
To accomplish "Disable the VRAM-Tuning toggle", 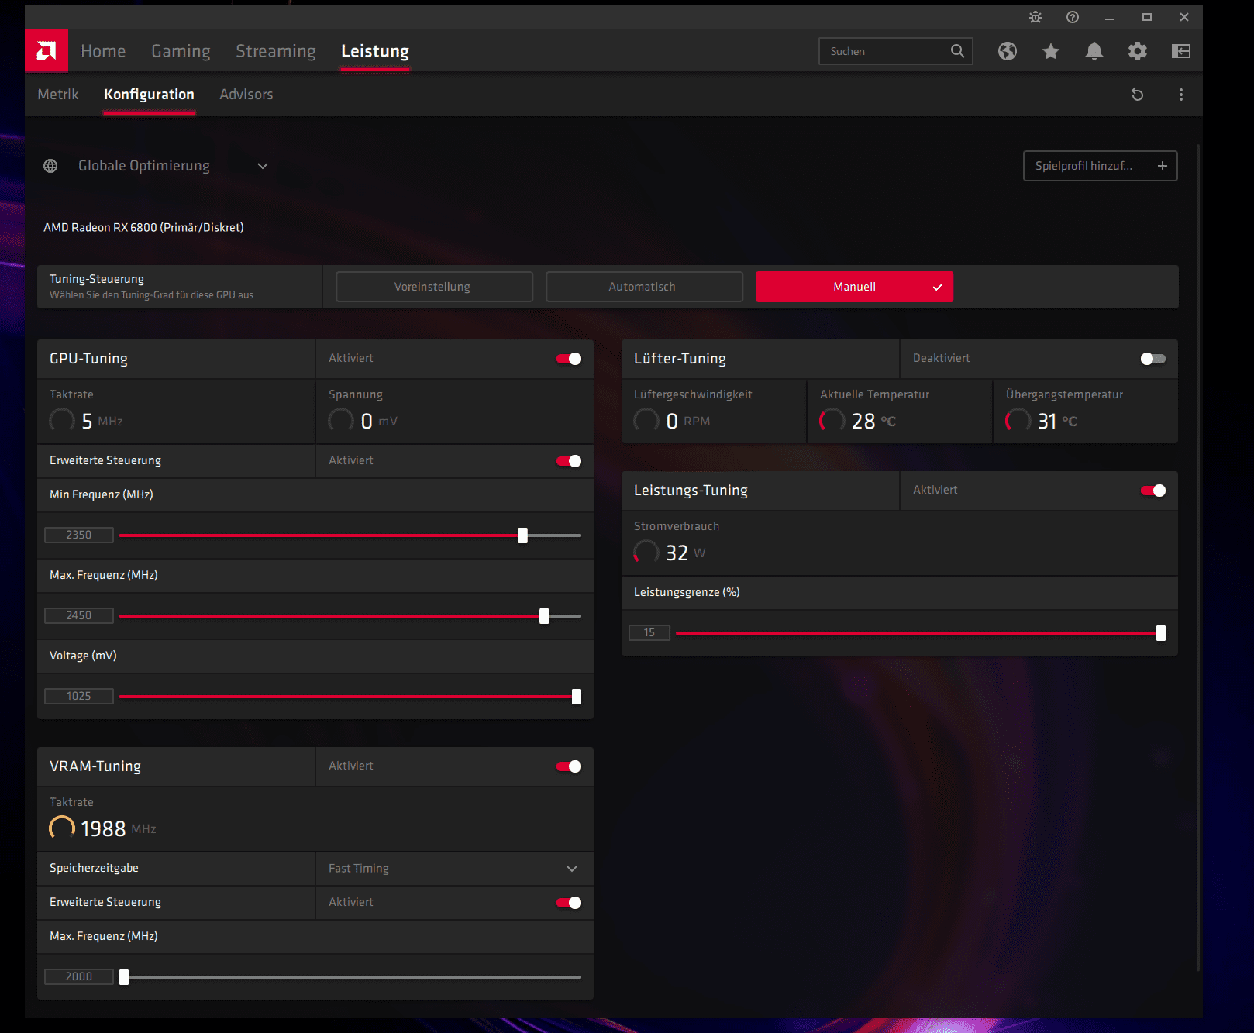I will (569, 766).
